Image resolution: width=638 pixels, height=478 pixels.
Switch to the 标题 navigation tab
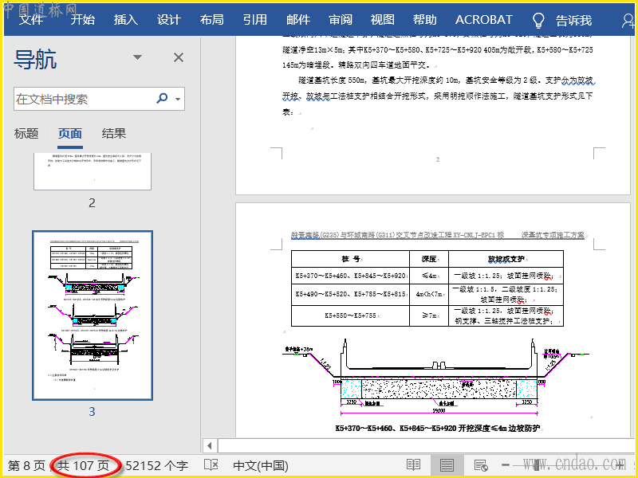pyautogui.click(x=26, y=133)
